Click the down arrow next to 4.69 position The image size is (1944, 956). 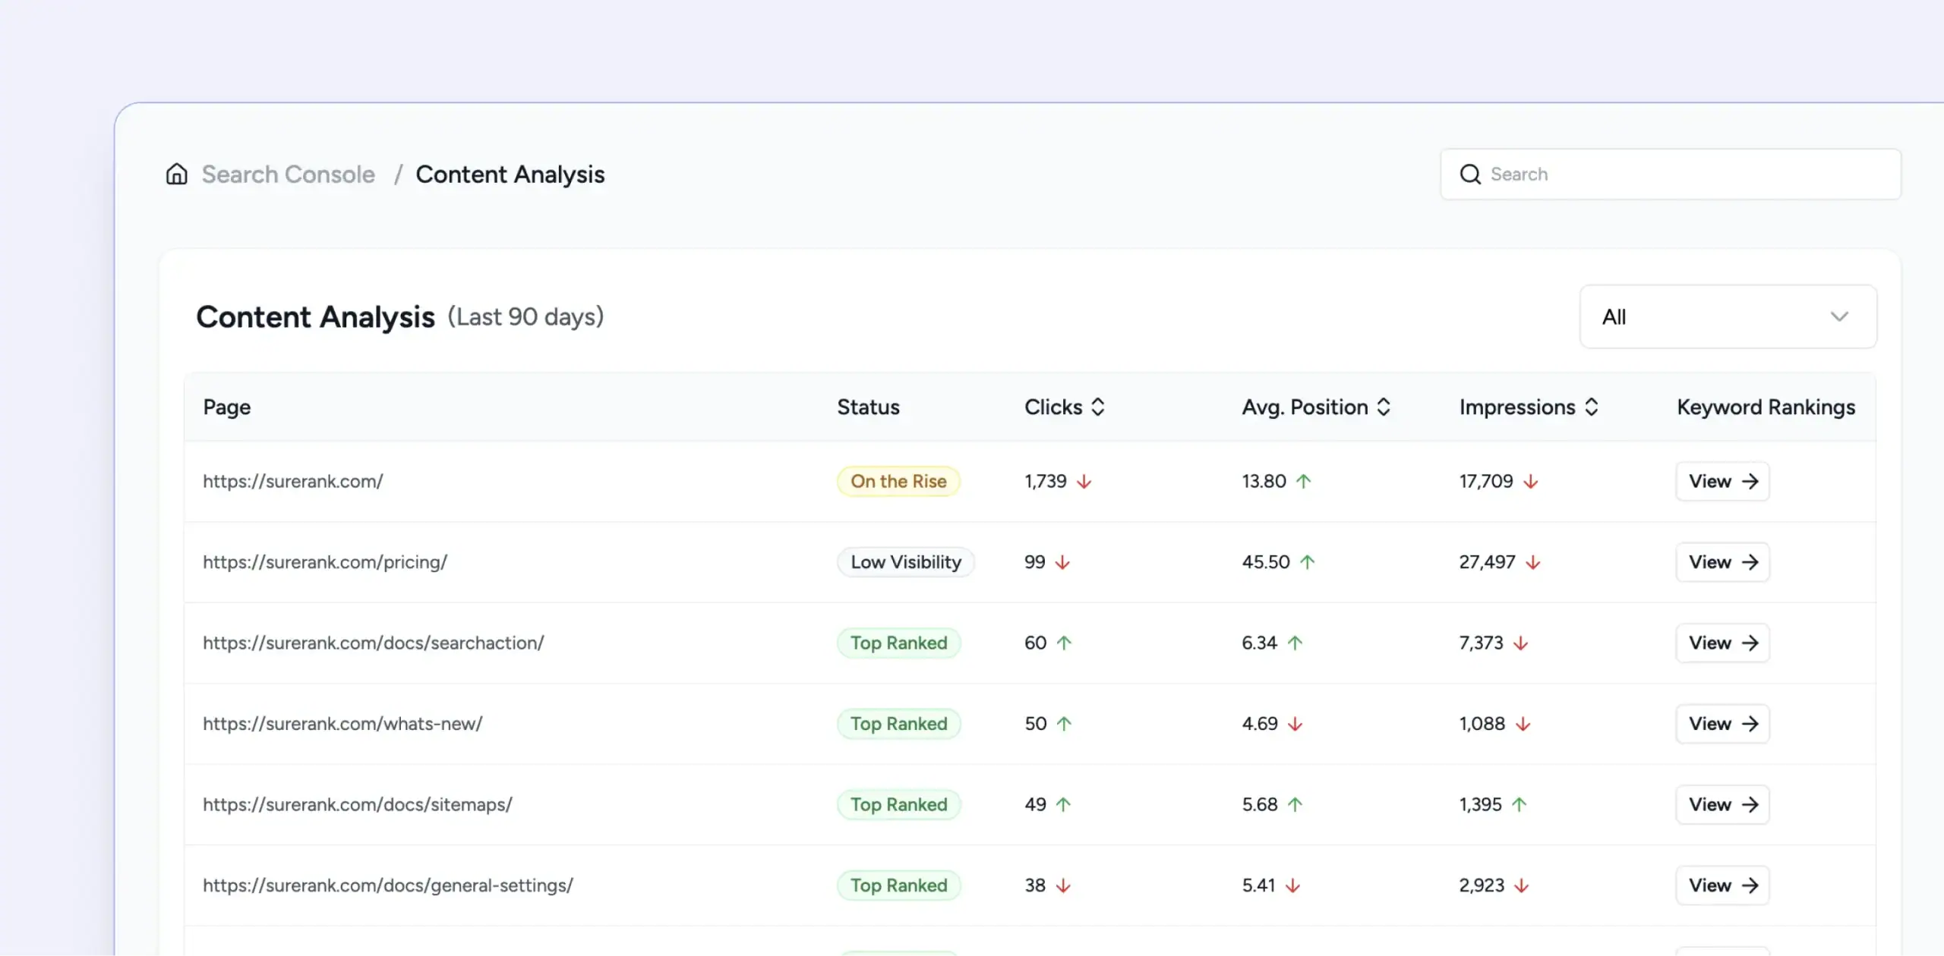[1295, 725]
